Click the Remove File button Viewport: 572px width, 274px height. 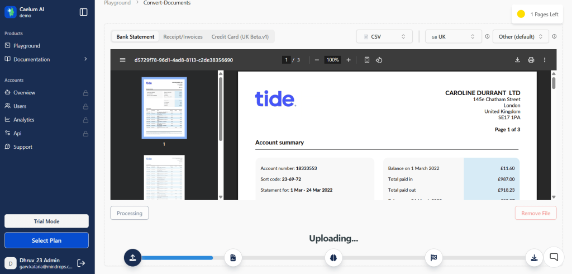536,213
